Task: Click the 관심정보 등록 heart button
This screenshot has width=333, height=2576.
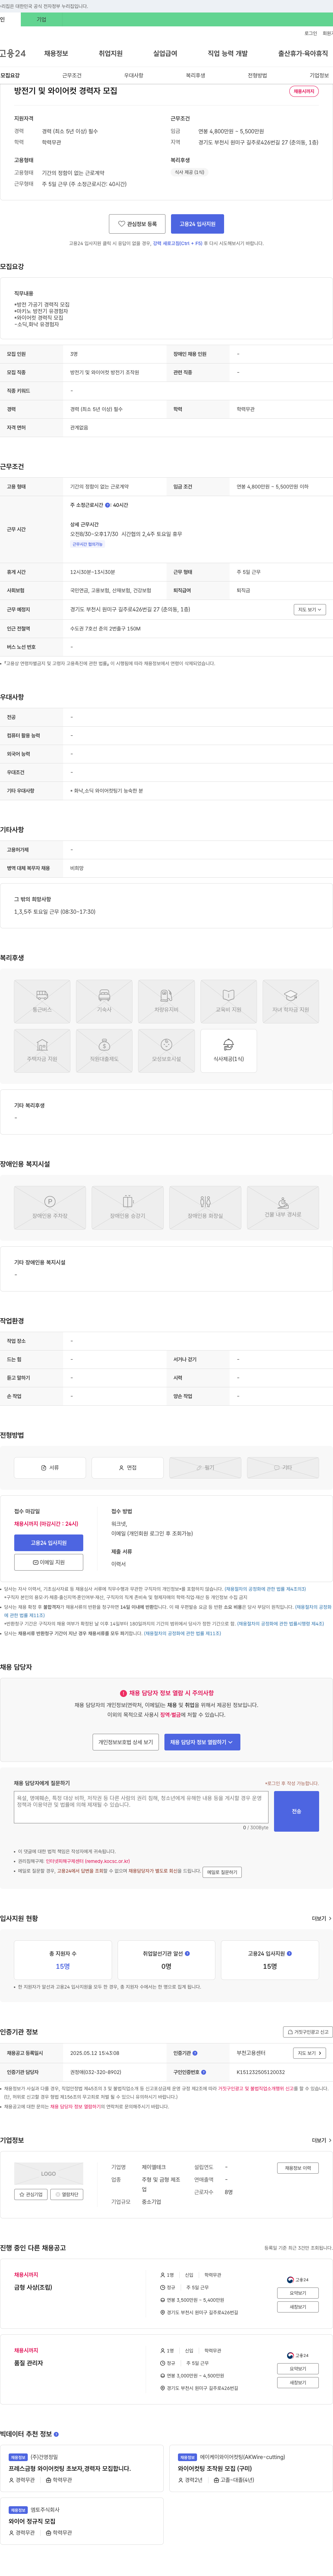Action: (137, 224)
